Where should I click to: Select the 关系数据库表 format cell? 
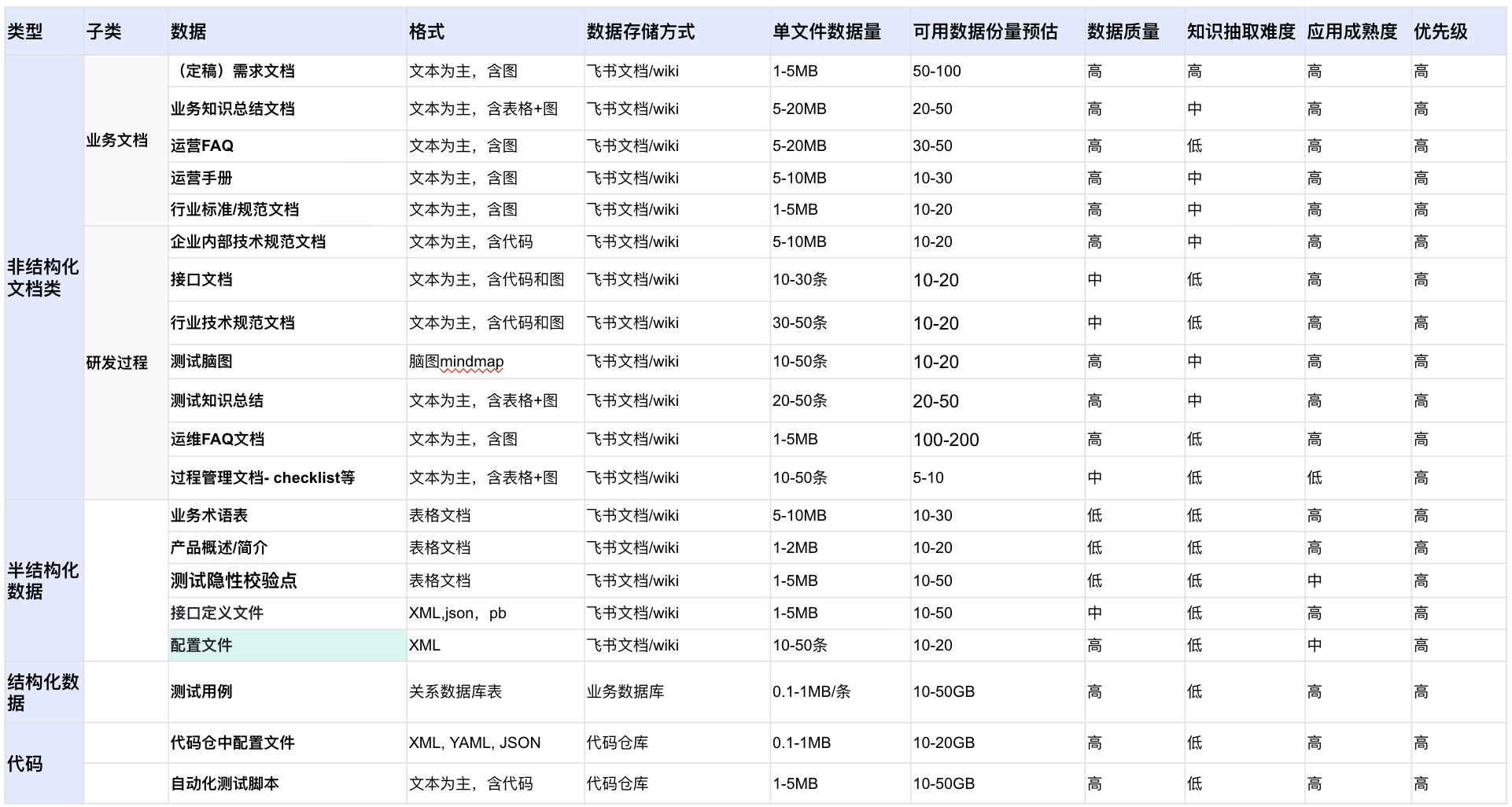[455, 692]
